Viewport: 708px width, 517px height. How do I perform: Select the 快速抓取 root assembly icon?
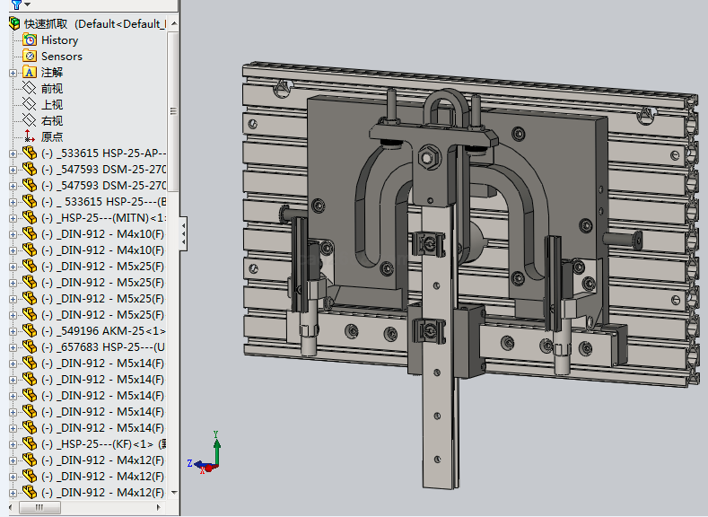(13, 24)
